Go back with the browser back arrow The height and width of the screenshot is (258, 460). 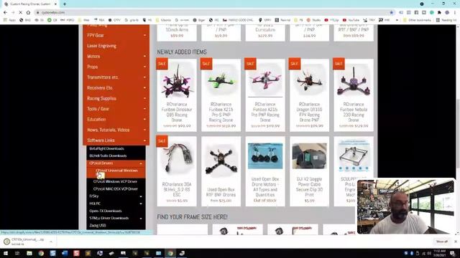coord(5,13)
